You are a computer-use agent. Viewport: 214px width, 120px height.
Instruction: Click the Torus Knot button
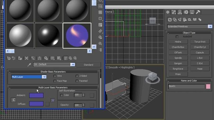click(200, 42)
